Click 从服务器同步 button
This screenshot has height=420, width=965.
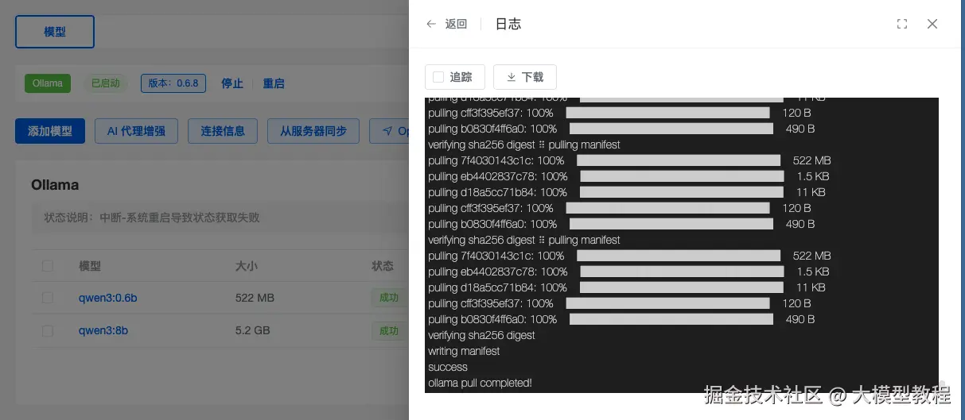(313, 131)
